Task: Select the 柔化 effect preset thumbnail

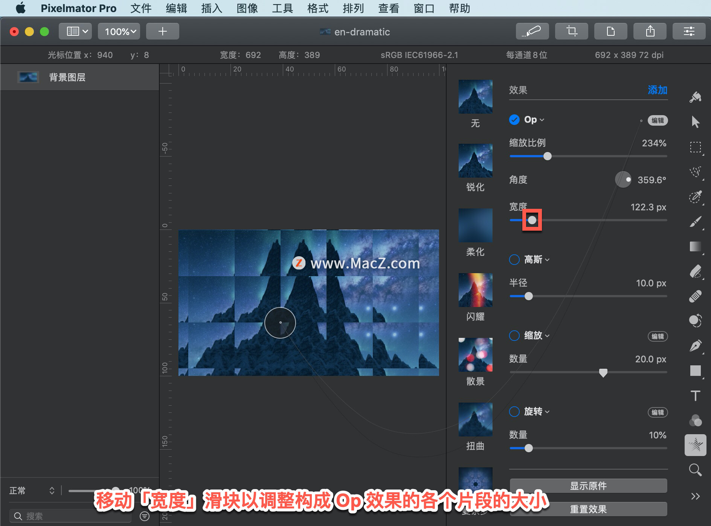Action: click(475, 225)
